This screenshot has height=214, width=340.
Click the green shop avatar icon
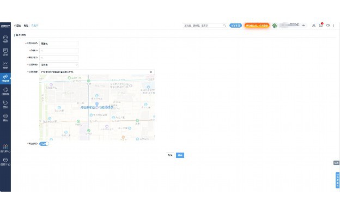(x=275, y=26)
